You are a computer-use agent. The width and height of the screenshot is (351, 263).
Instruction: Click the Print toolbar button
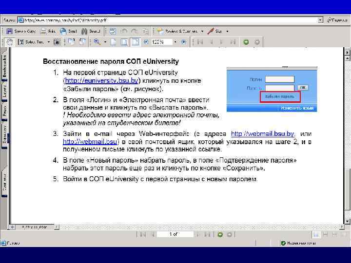[x=48, y=31]
